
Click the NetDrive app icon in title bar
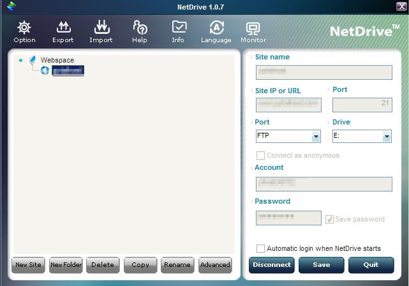click(11, 7)
